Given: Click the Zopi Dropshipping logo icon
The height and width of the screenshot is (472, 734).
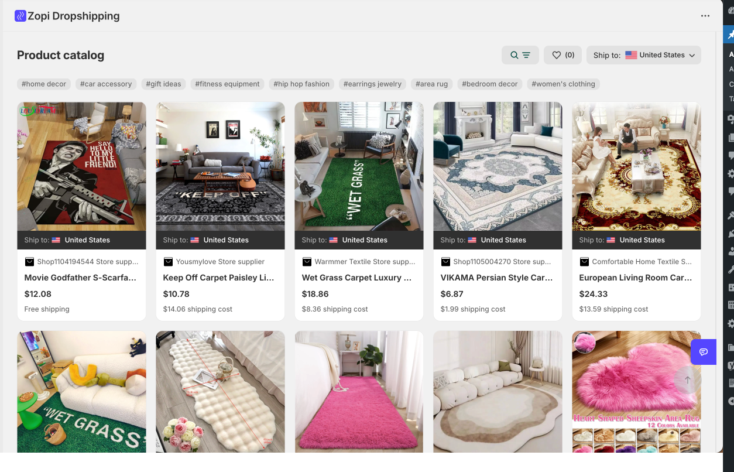Looking at the screenshot, I should click(x=20, y=16).
